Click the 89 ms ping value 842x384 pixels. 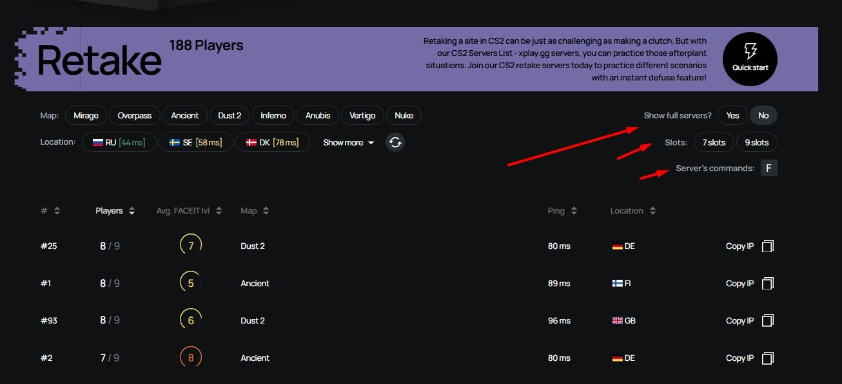559,284
